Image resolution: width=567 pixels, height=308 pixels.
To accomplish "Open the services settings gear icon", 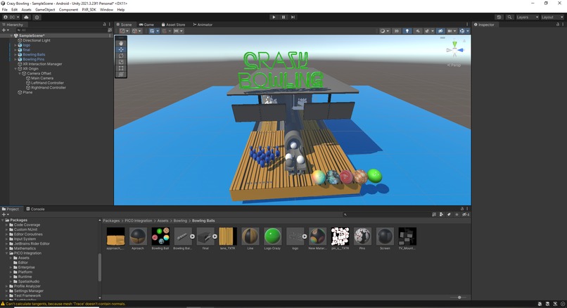I will pyautogui.click(x=37, y=17).
